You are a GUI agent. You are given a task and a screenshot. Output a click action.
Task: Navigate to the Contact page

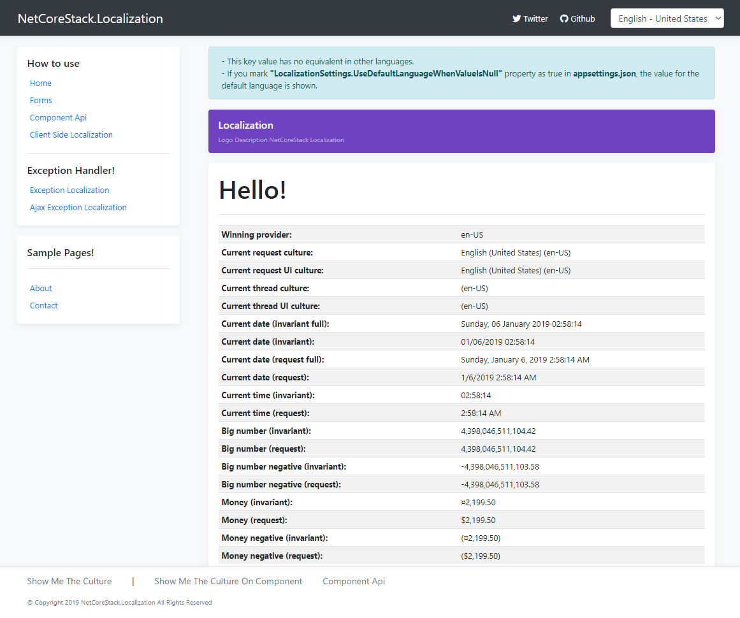[x=44, y=306]
